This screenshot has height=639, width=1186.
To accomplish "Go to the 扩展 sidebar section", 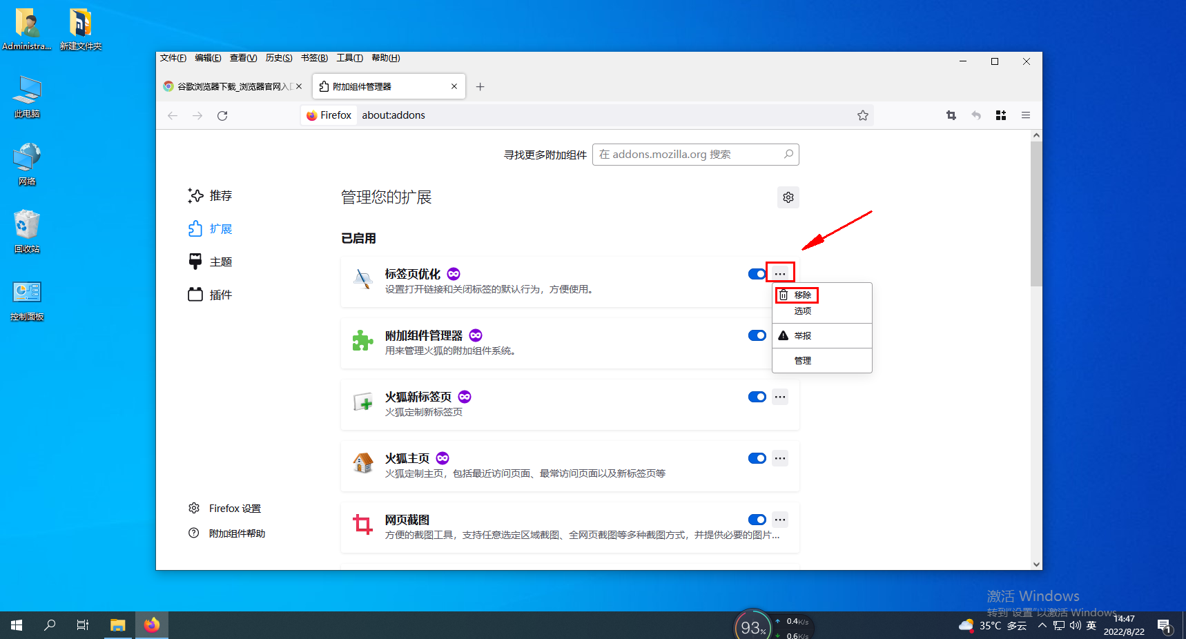I will (210, 229).
